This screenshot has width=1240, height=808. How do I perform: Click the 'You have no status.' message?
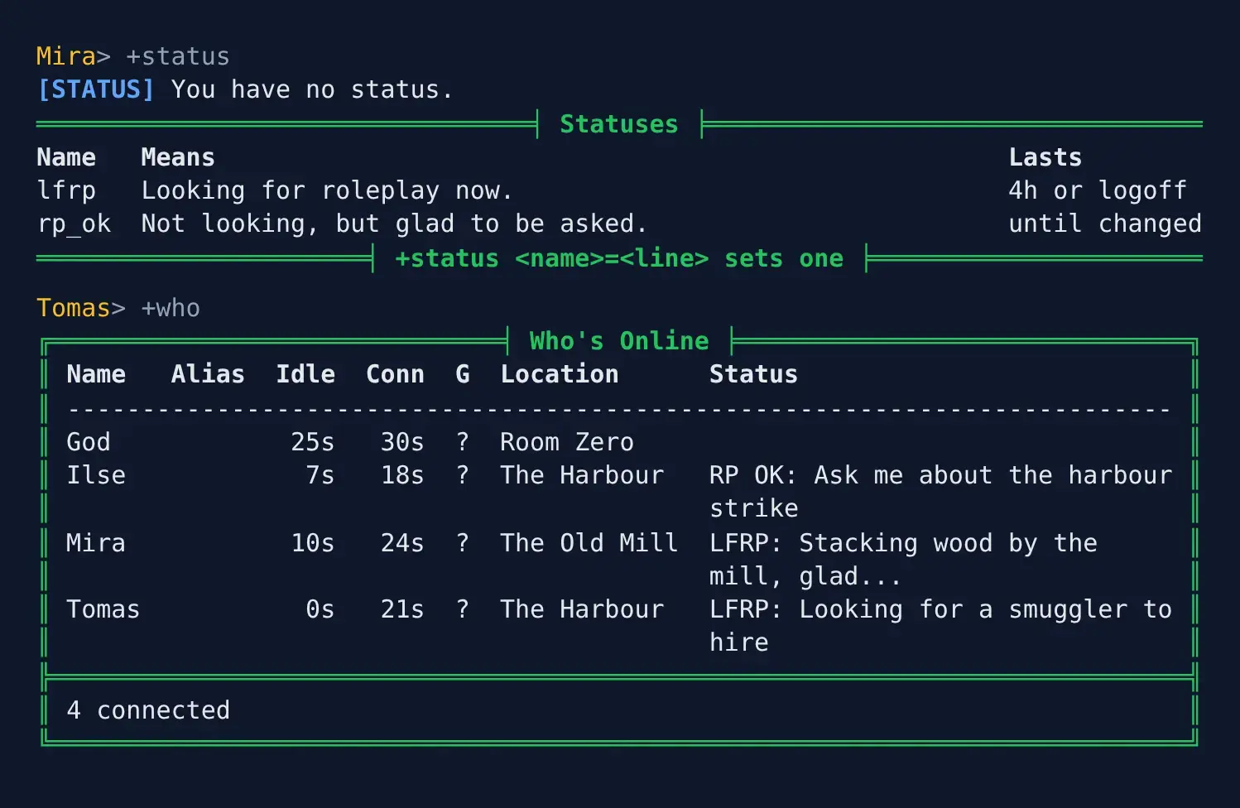[312, 89]
